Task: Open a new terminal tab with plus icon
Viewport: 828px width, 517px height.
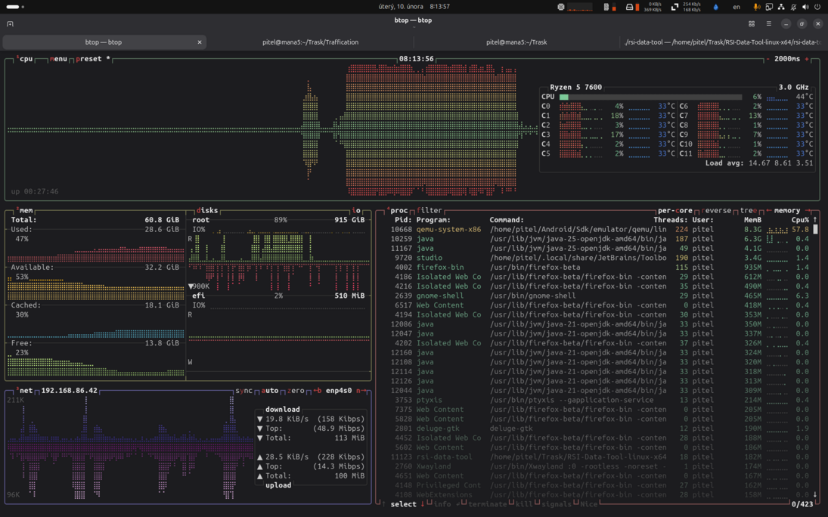Action: coord(10,23)
